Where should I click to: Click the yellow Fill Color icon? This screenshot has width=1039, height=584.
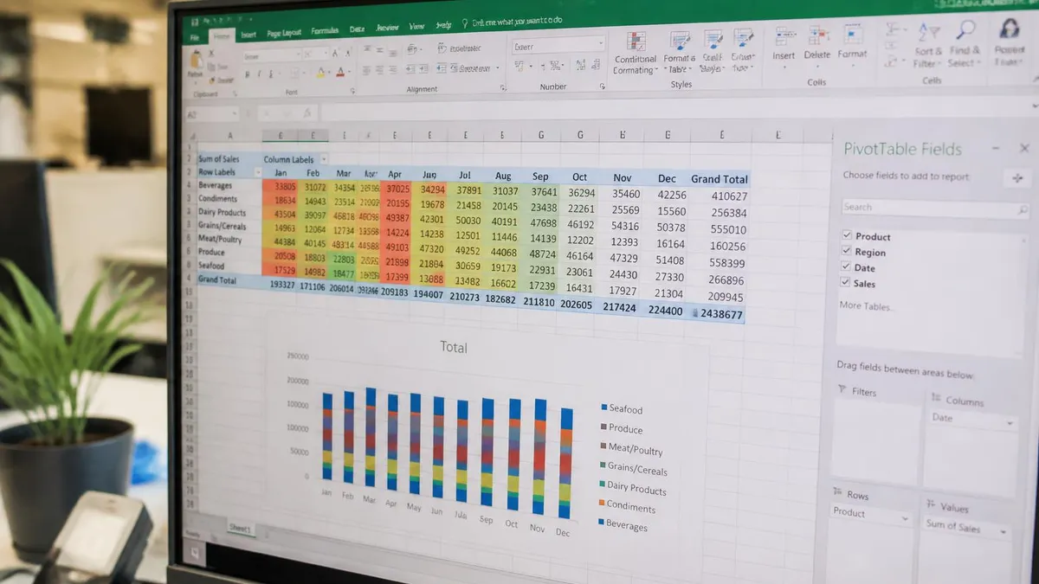tap(320, 73)
